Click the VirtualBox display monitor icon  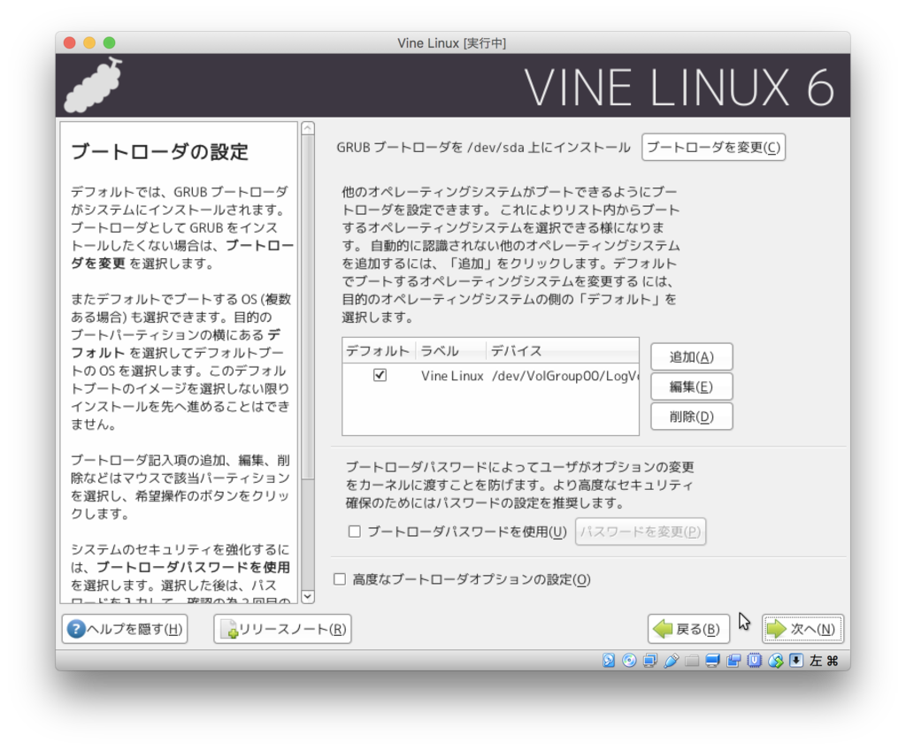tap(712, 661)
